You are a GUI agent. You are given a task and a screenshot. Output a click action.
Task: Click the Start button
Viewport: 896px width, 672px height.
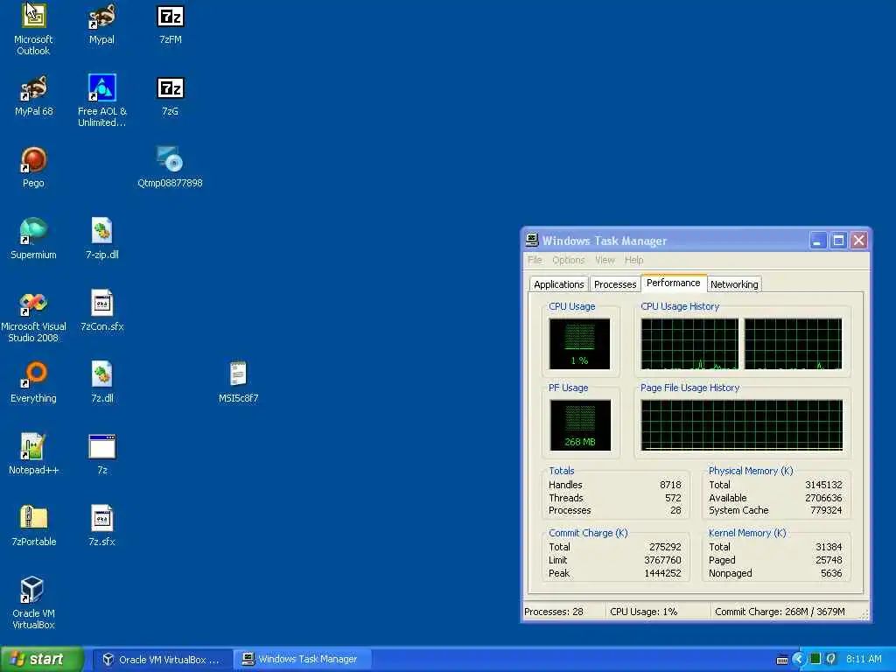(42, 660)
